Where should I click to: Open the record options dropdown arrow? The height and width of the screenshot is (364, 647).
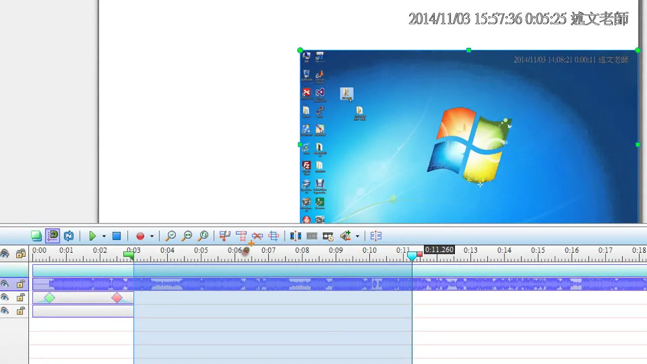[152, 236]
